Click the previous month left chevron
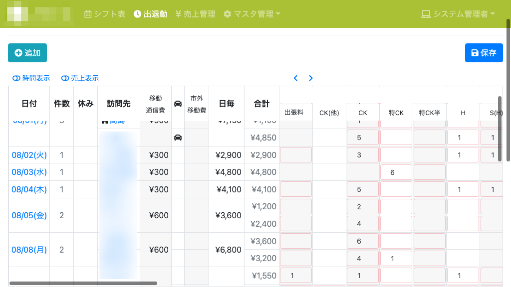511x287 pixels. pos(295,78)
